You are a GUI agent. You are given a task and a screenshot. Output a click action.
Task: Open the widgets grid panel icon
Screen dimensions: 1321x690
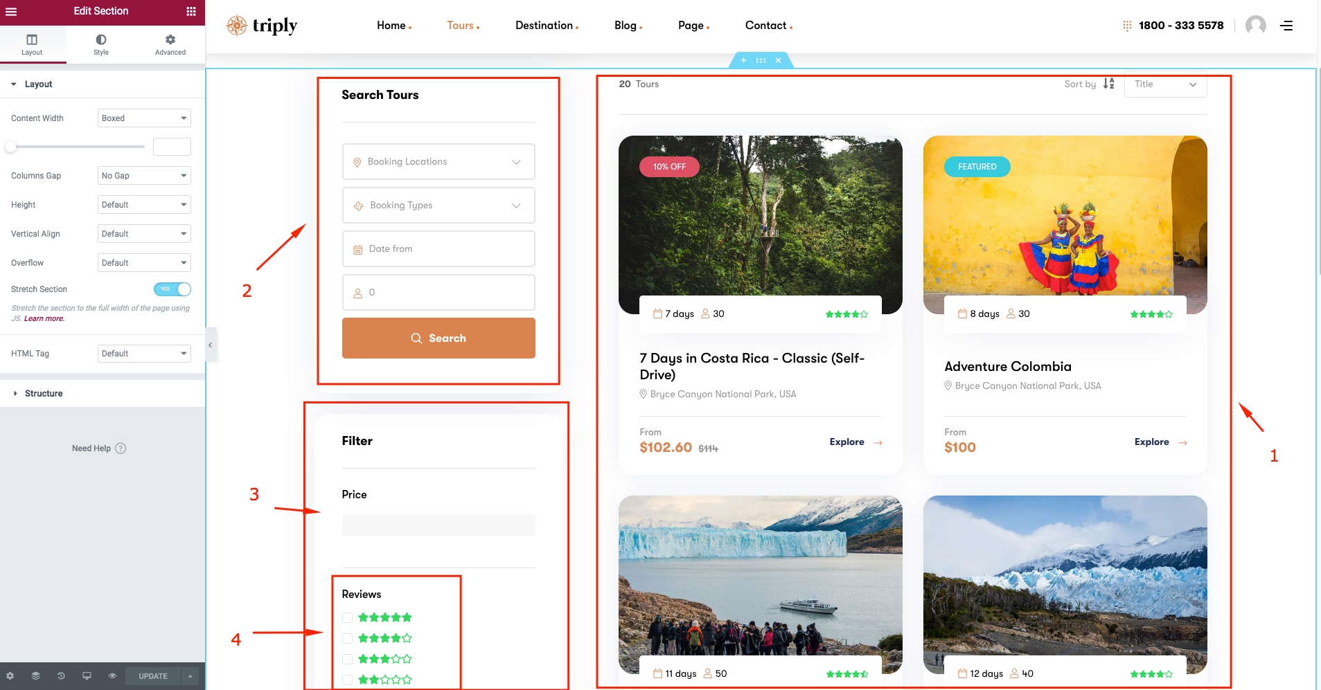tap(191, 12)
